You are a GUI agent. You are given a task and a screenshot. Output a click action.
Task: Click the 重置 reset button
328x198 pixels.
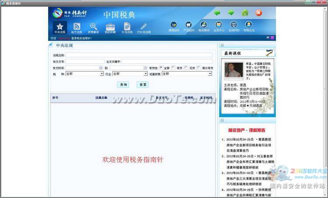143,84
